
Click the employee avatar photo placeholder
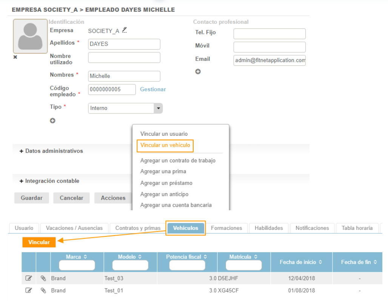[30, 36]
